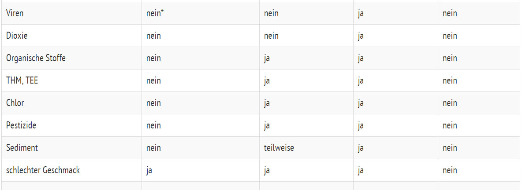Click the Chlor row label
This screenshot has height=190, width=522.
pyautogui.click(x=15, y=103)
